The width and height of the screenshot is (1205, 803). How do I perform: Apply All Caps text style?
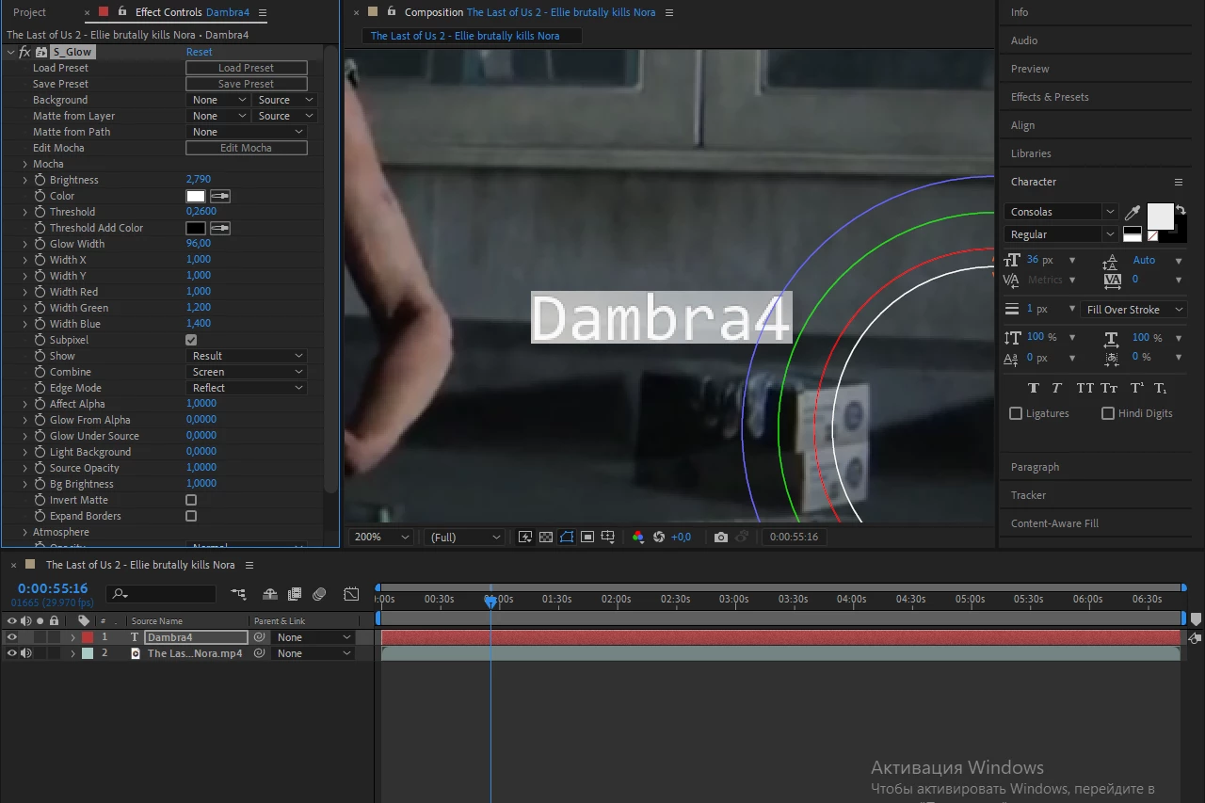[1084, 388]
